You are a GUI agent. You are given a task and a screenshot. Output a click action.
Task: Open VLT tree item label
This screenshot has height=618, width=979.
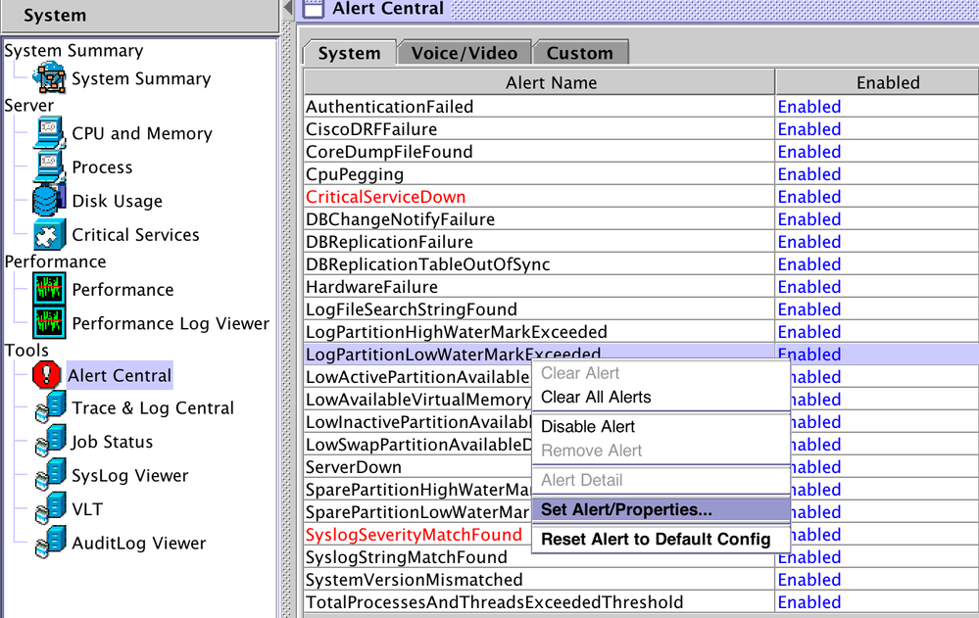point(87,508)
